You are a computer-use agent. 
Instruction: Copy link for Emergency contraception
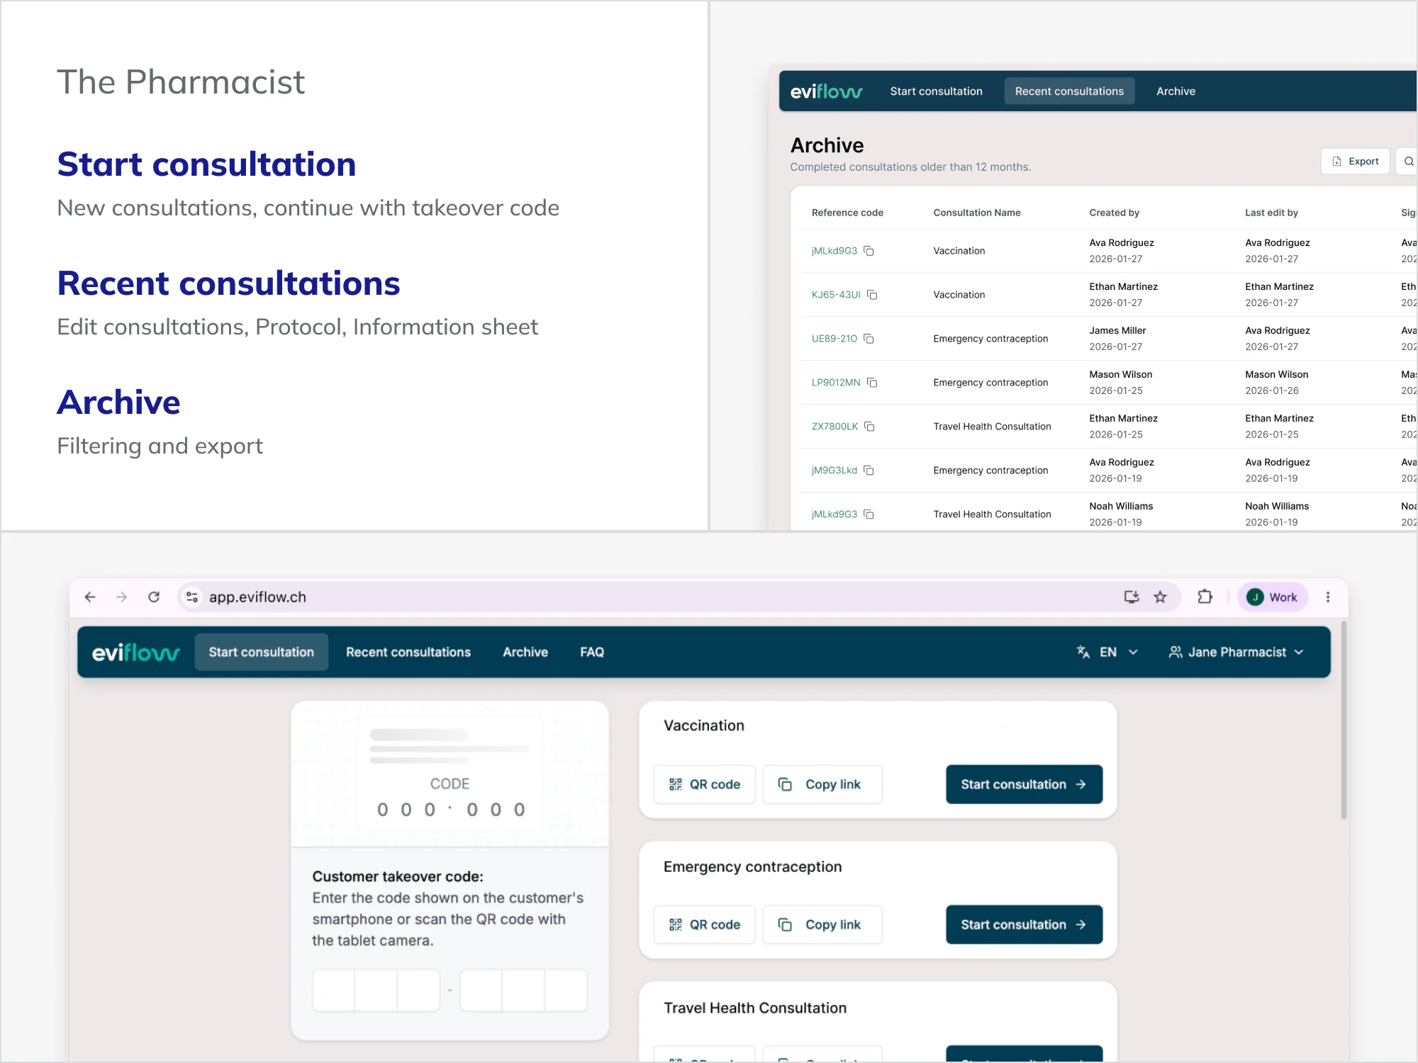click(x=822, y=925)
